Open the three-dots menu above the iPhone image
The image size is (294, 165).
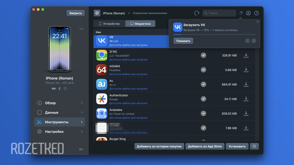point(81,29)
